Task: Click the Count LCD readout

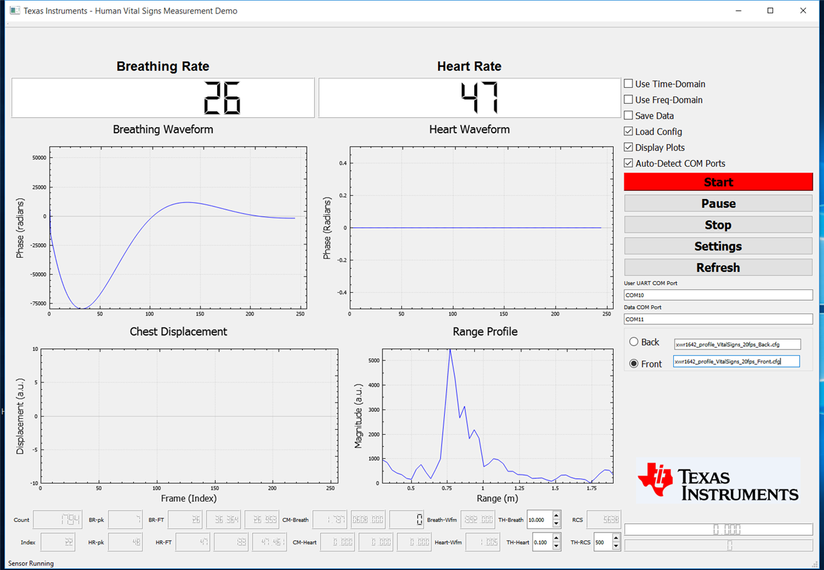Action: pos(58,520)
